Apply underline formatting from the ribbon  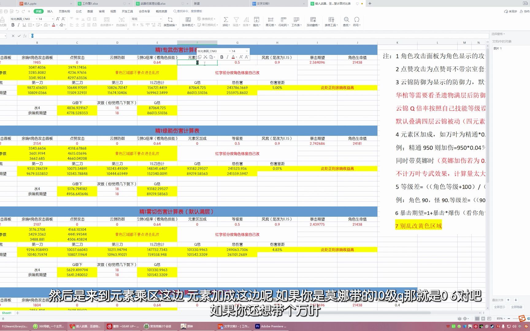[24, 25]
